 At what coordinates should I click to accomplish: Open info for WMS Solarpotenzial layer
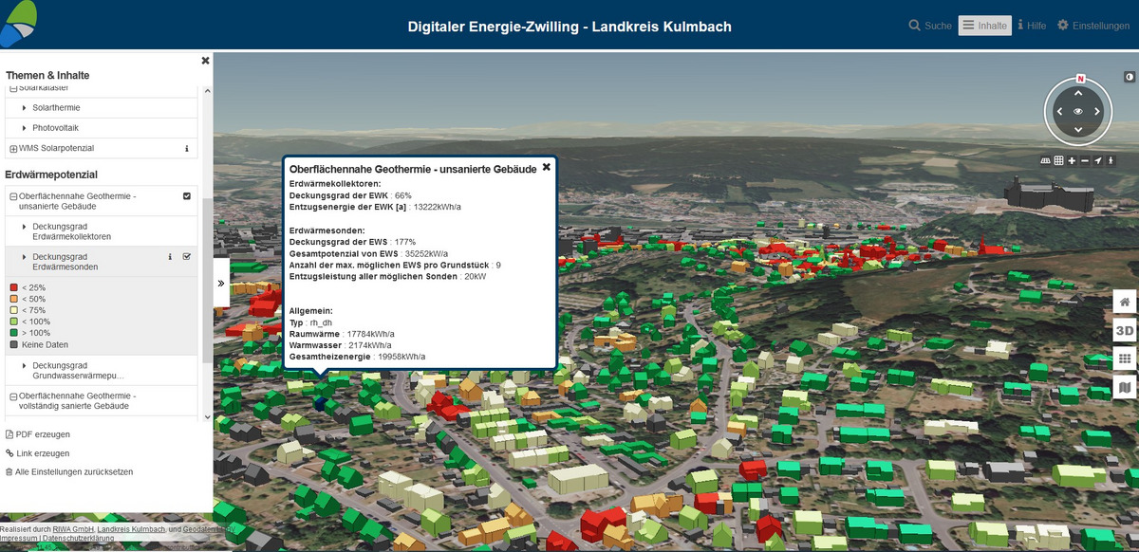point(186,149)
